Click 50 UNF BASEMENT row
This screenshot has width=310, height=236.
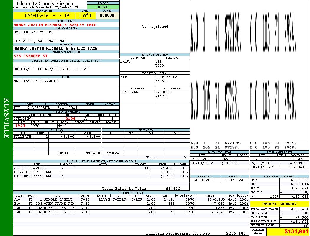[x=101, y=168]
